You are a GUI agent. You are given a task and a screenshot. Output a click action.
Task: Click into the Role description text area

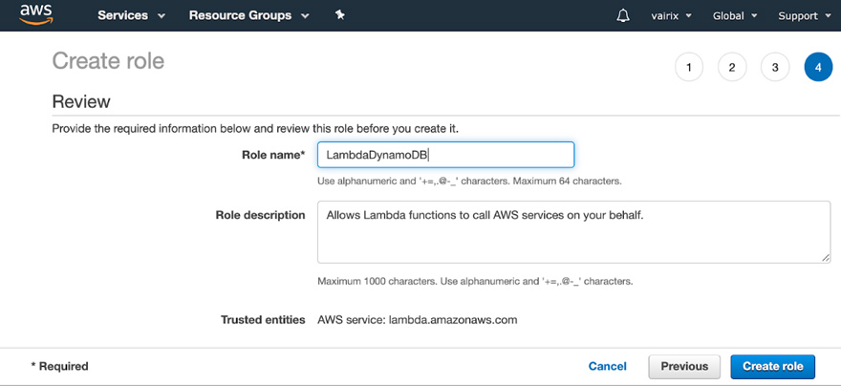(574, 232)
